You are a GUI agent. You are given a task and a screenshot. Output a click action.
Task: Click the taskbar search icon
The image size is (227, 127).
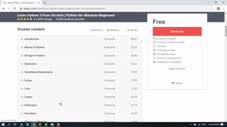(x=9, y=125)
